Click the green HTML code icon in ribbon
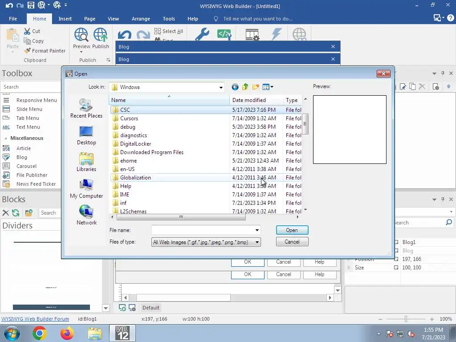The width and height of the screenshot is (456, 342). pyautogui.click(x=224, y=34)
